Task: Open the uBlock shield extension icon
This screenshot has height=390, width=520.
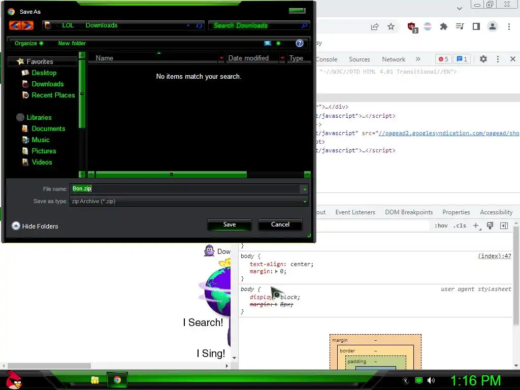Action: 412,27
